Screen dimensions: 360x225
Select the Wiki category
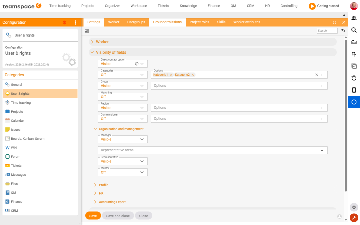[40, 148]
